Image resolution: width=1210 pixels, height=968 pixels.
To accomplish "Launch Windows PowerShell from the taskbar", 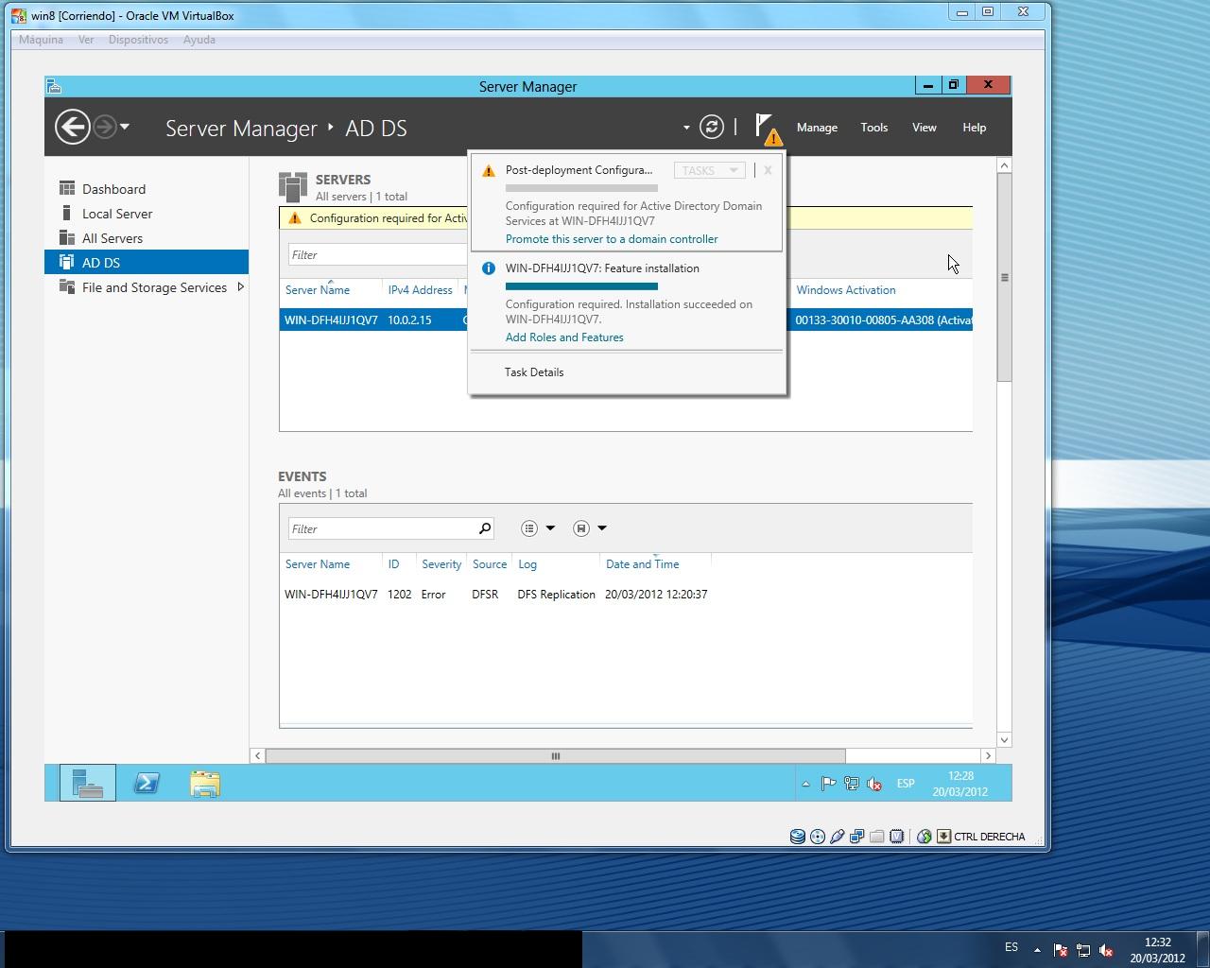I will [147, 783].
